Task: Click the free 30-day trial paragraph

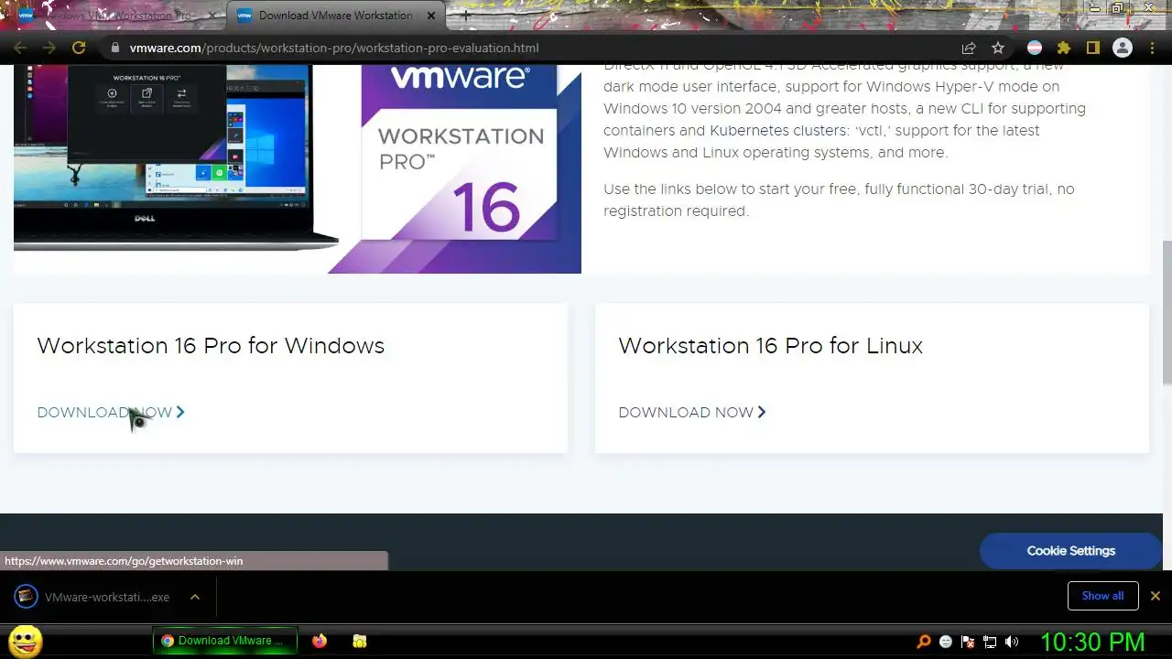Action: (x=839, y=200)
